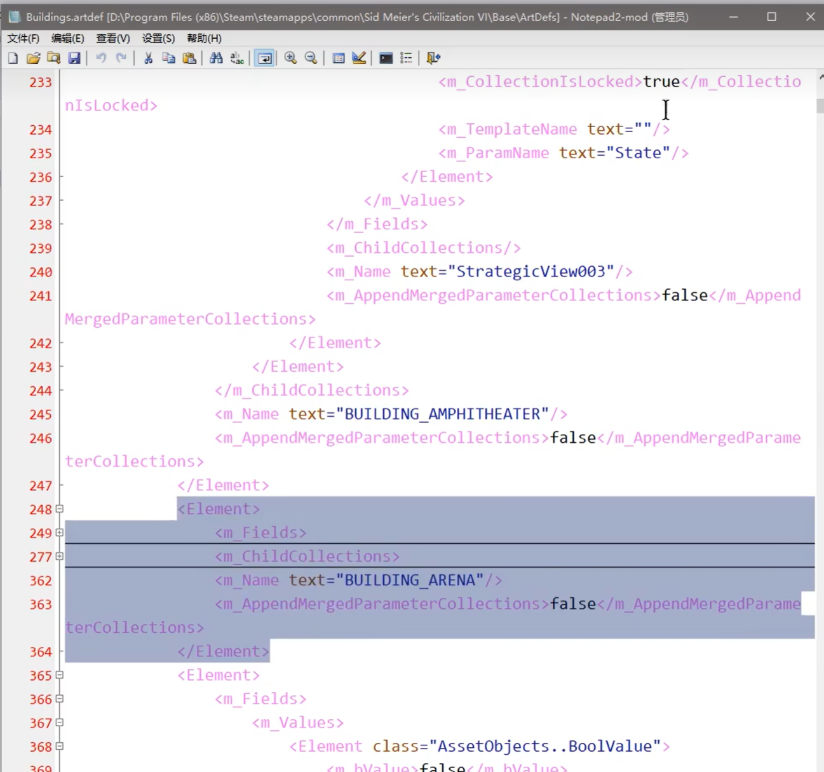Image resolution: width=824 pixels, height=772 pixels.
Task: Click the <Element> tag on line 365
Action: click(x=219, y=675)
